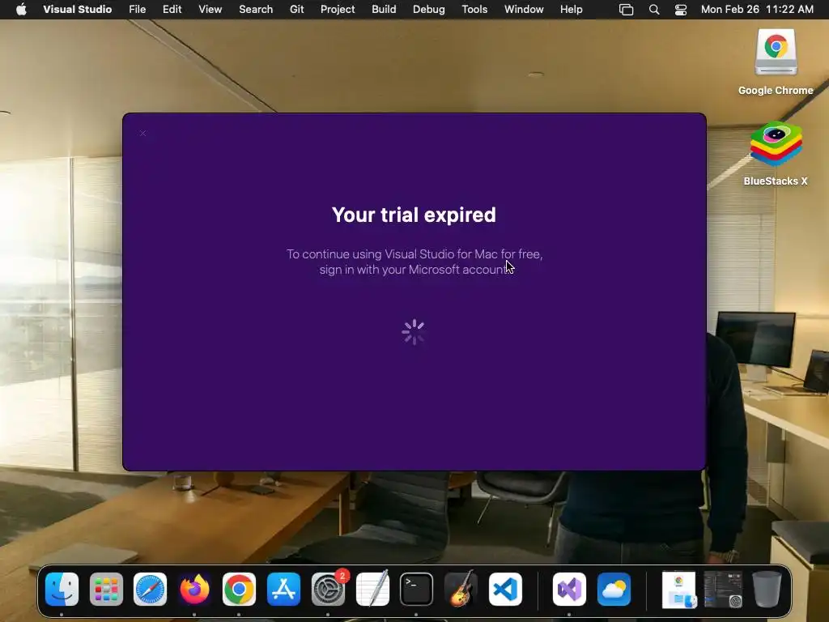Image resolution: width=829 pixels, height=622 pixels.
Task: Click the Visual Studio icon in Dock
Action: [569, 589]
